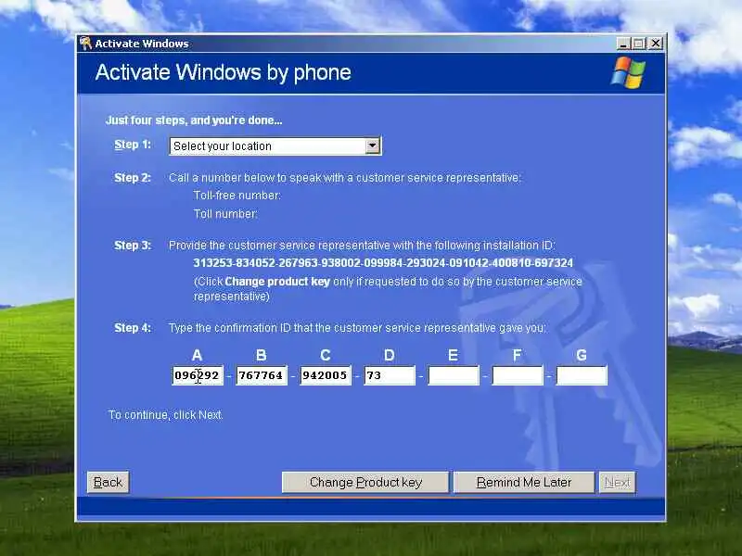The height and width of the screenshot is (556, 742).
Task: Click the Step 1 label
Action: pyautogui.click(x=133, y=145)
